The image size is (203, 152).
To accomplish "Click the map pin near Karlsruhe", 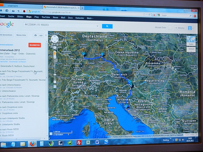I will (83, 54).
